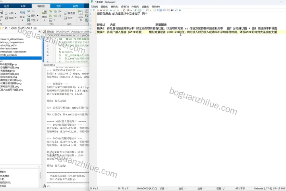
Task: Click the 行 6/6 status bar entry
Action: coord(94,189)
